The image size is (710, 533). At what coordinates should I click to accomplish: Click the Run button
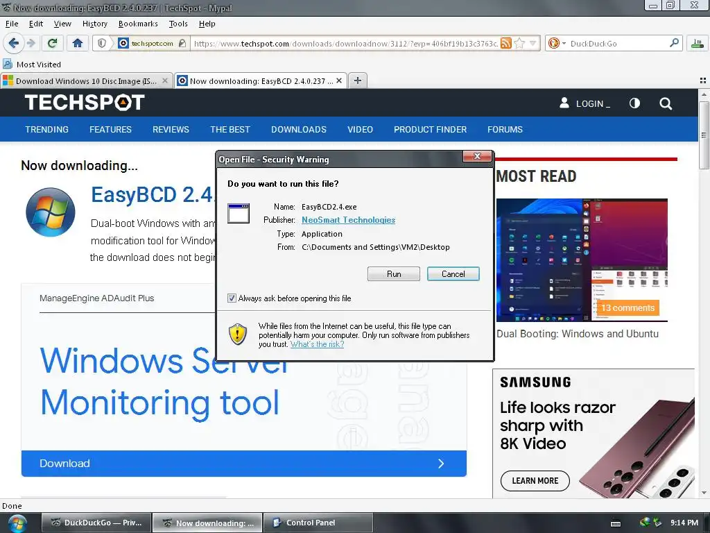point(394,273)
